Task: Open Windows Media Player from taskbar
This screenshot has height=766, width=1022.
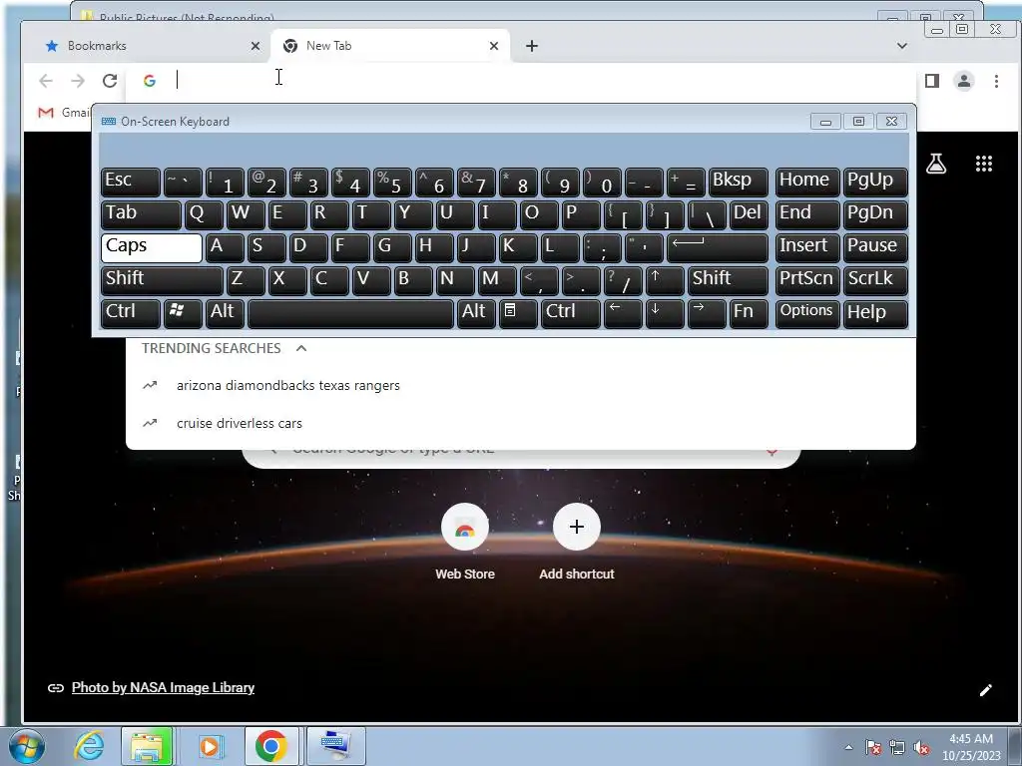Action: click(210, 746)
